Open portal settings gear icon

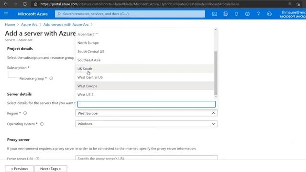coord(247,14)
